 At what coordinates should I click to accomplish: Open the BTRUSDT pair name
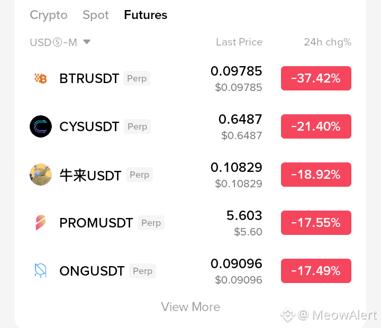tap(89, 78)
